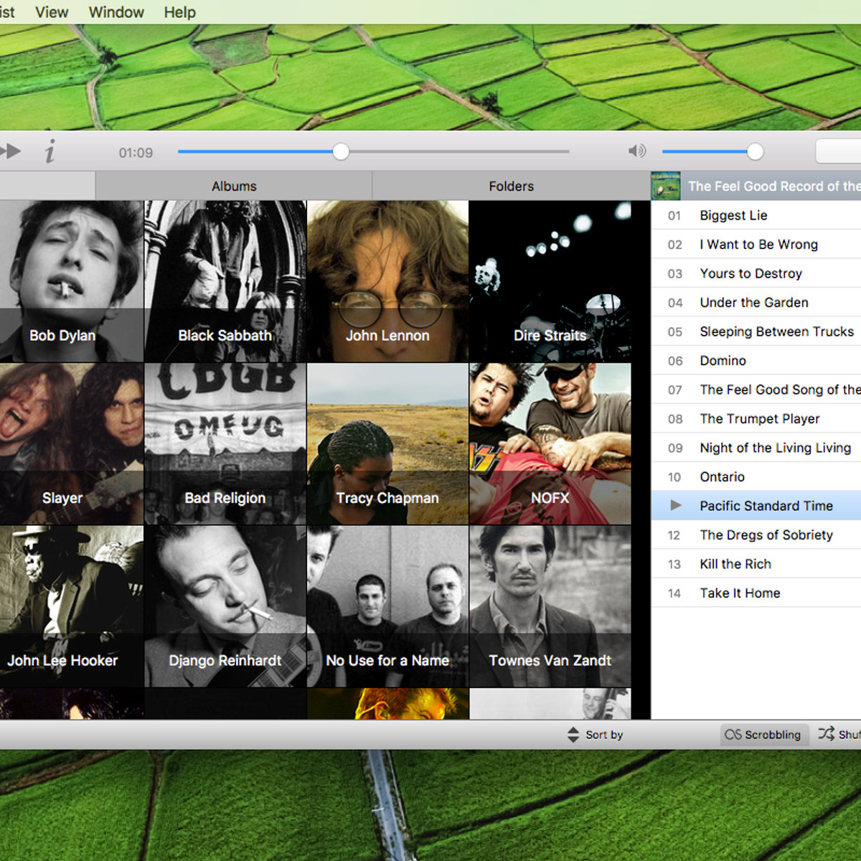Image resolution: width=861 pixels, height=861 pixels.
Task: Open the Sort by dropdown
Action: 596,735
